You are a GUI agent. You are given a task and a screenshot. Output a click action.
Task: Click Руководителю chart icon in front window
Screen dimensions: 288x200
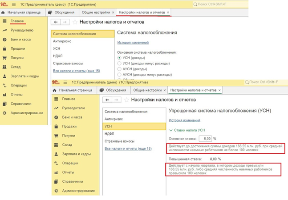tap(56, 108)
